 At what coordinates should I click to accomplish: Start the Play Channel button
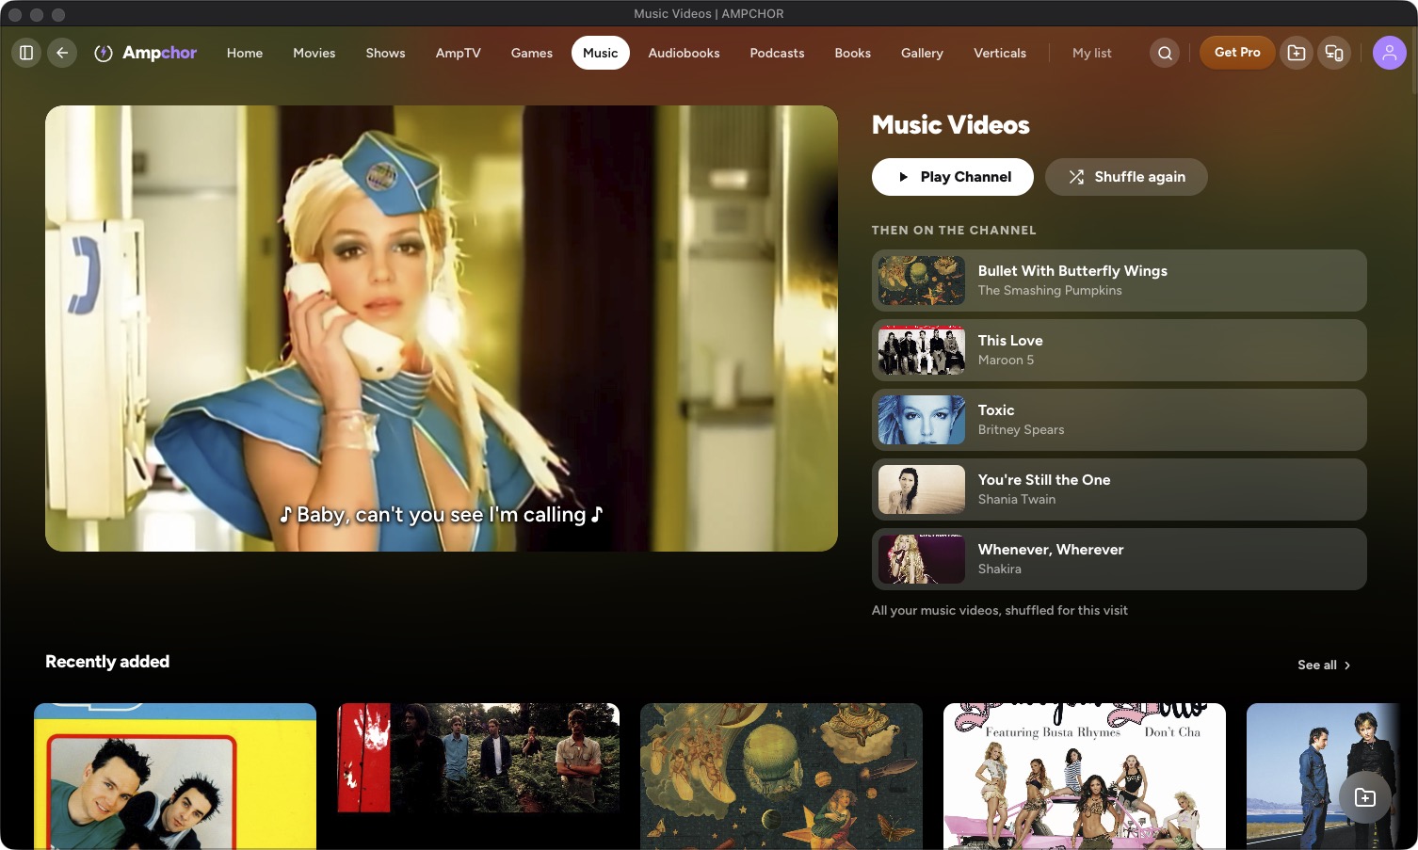point(953,177)
